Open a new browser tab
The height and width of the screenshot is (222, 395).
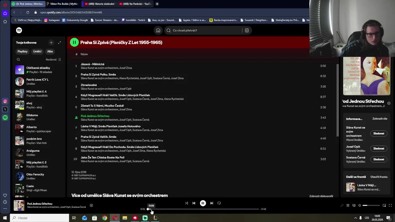(157, 4)
